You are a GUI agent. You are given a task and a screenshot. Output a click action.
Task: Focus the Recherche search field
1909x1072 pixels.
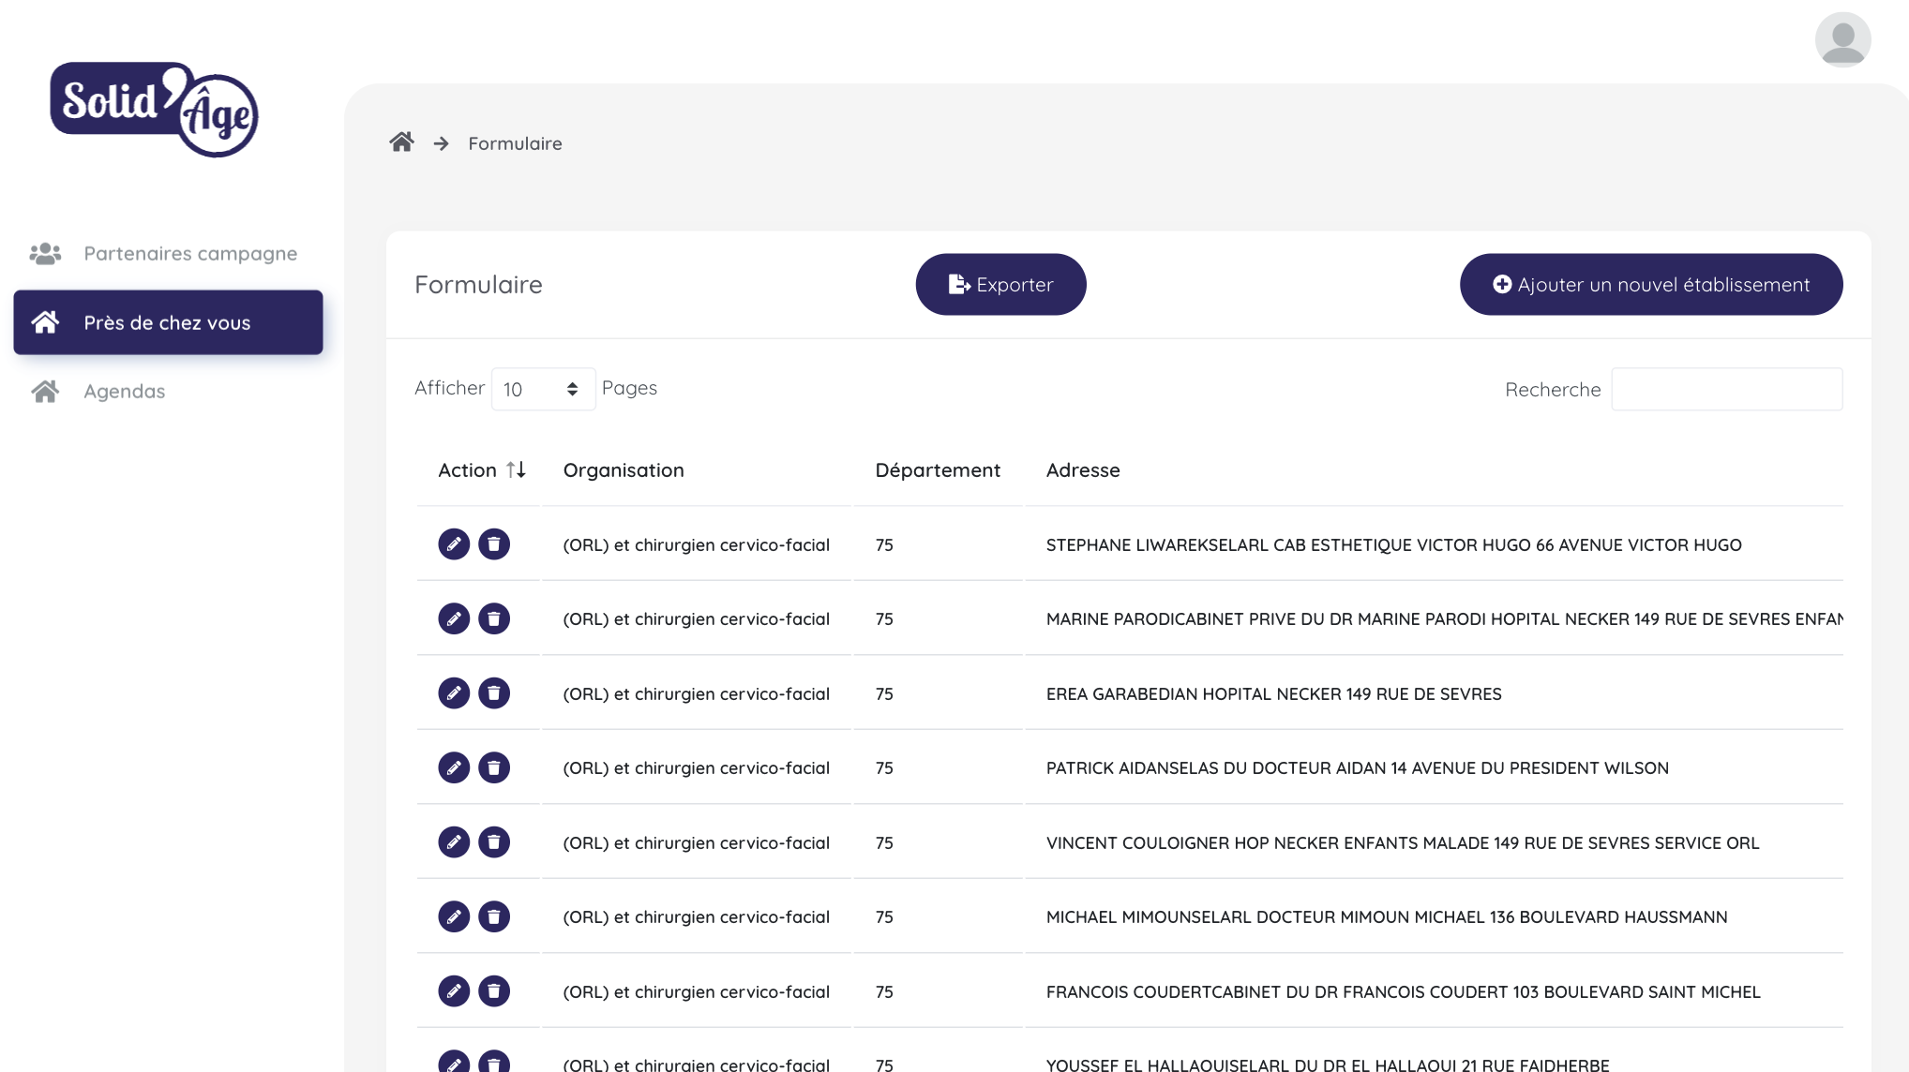[x=1726, y=390]
